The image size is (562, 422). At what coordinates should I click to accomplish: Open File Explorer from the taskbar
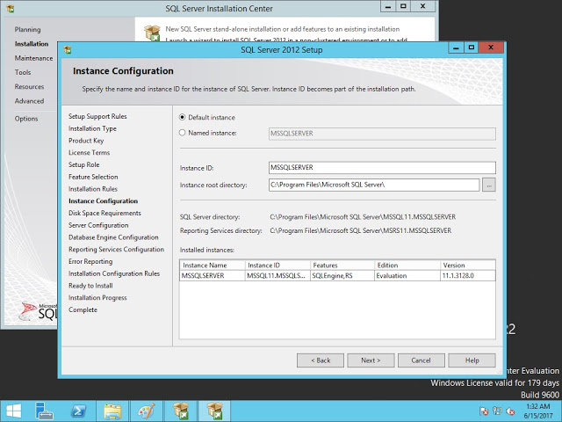pyautogui.click(x=112, y=410)
